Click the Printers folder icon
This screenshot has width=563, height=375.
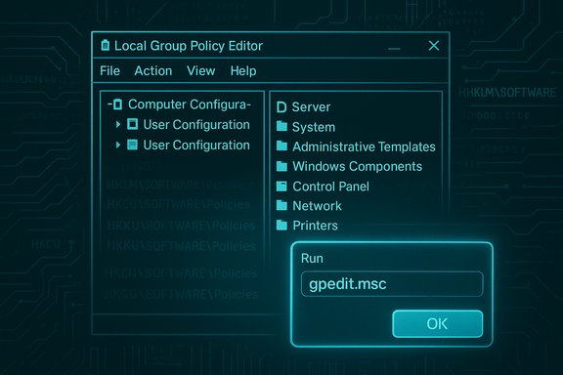click(x=281, y=225)
